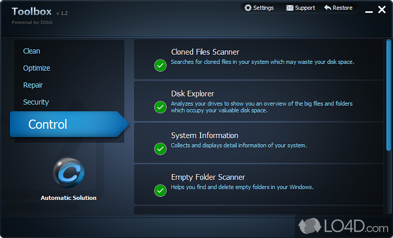Click the Restore label text

pos(342,8)
